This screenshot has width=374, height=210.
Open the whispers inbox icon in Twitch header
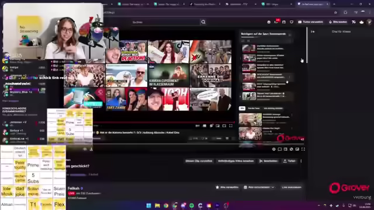pos(284,22)
